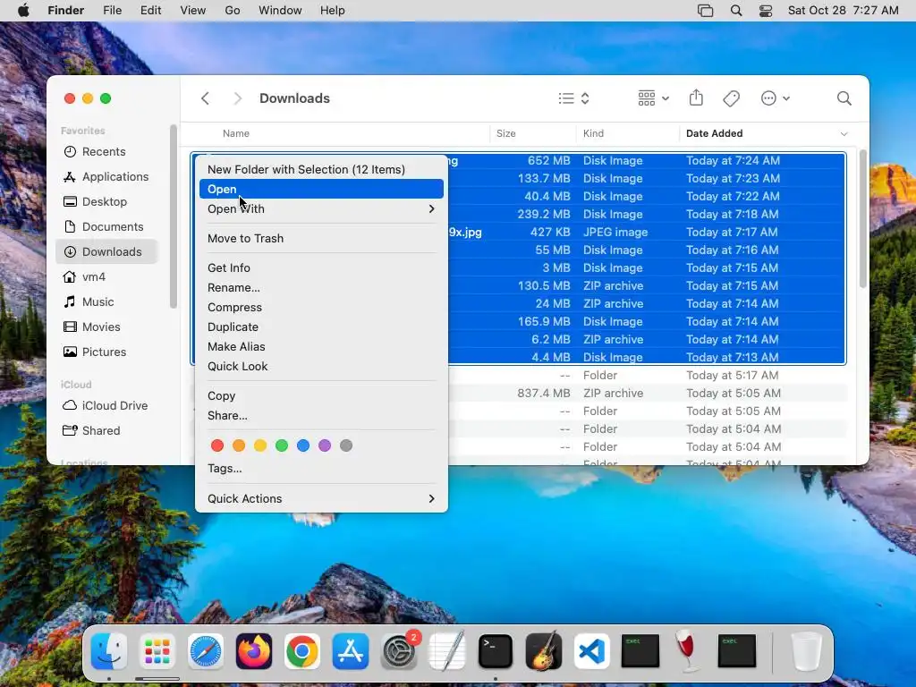Open Terminal from the Dock
The height and width of the screenshot is (687, 916).
(x=496, y=651)
